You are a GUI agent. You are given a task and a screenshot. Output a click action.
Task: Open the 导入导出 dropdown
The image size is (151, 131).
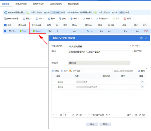point(76,71)
